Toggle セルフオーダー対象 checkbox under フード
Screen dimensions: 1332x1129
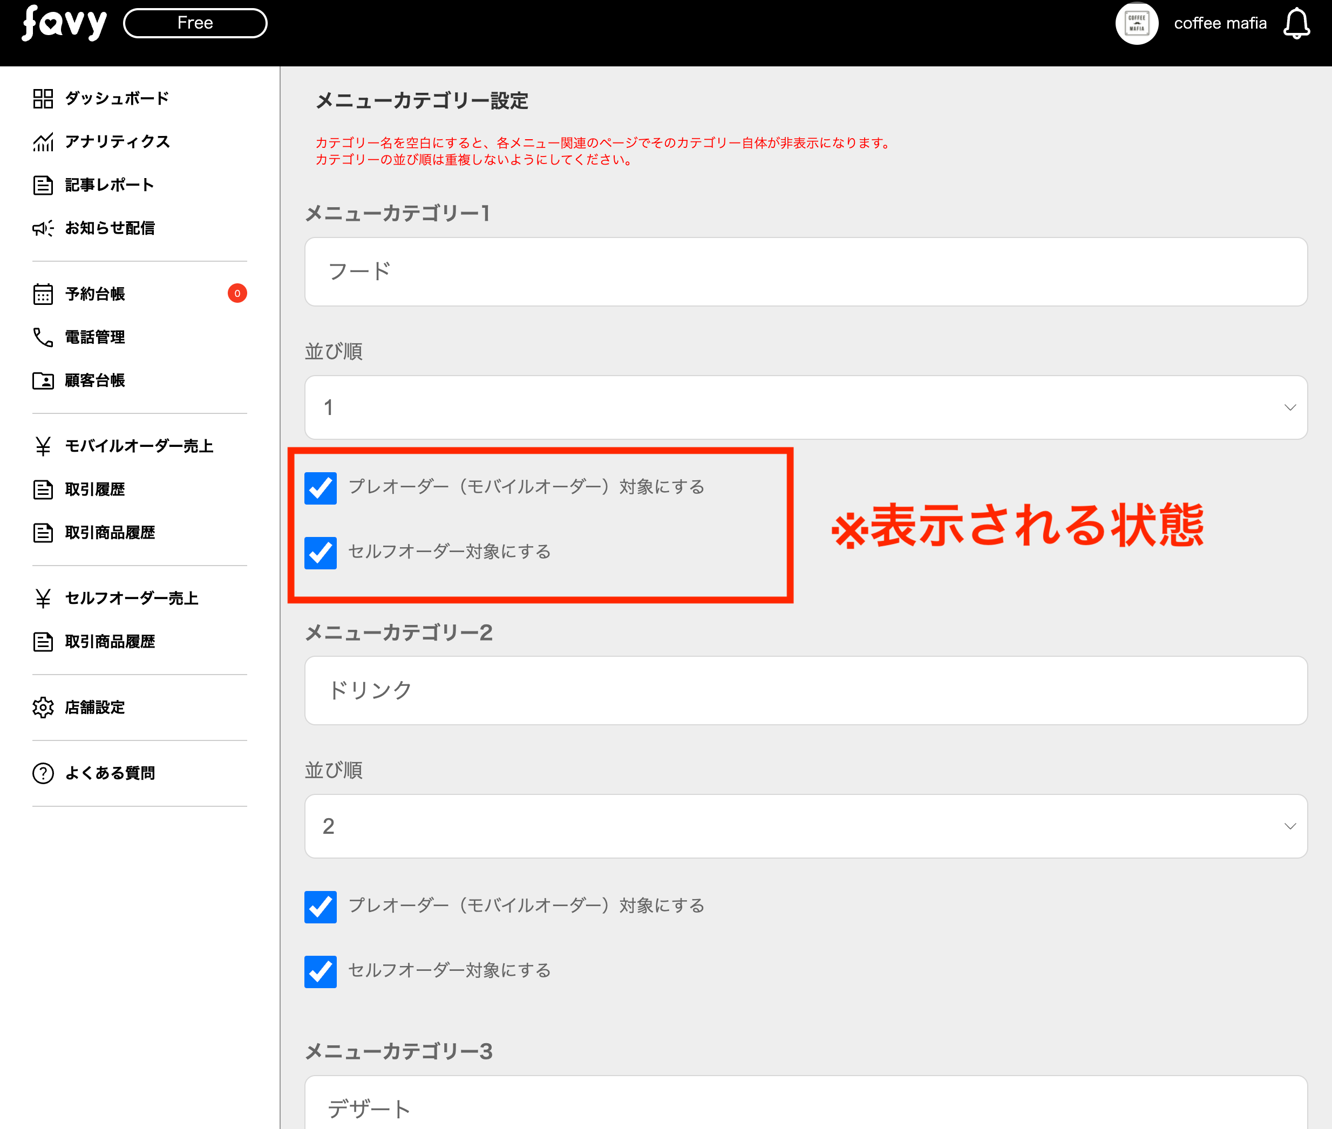[x=321, y=553]
